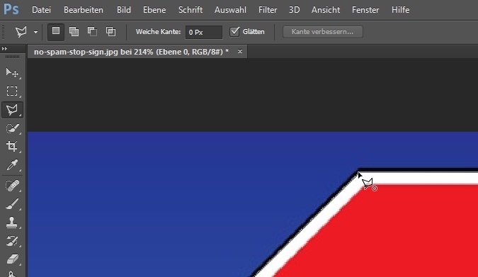The width and height of the screenshot is (478, 277).
Task: Click the Photoshop Ps logo
Action: 11,9
